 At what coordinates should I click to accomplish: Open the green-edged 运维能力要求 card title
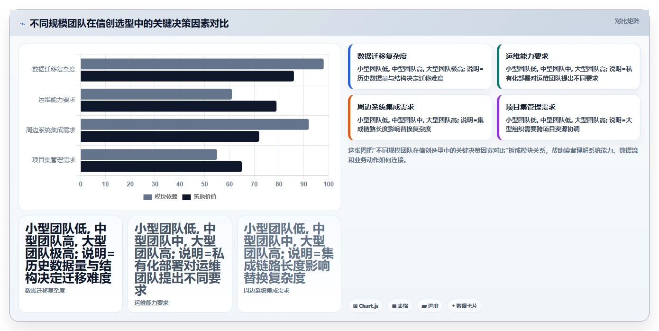click(x=527, y=56)
